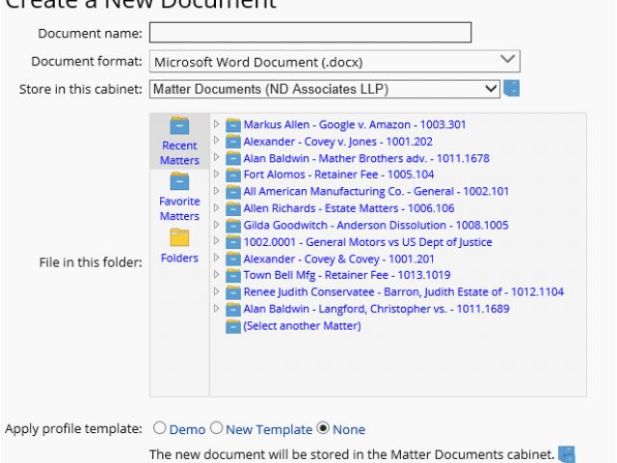This screenshot has width=617, height=463.
Task: Click the cabinet icon after stored-in message
Action: click(x=567, y=454)
